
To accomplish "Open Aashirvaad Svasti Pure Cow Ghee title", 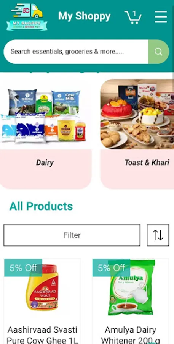I will 42,335.
